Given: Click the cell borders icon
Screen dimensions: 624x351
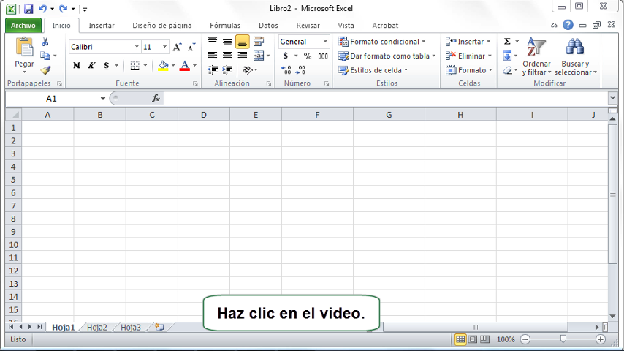Looking at the screenshot, I should [x=135, y=66].
